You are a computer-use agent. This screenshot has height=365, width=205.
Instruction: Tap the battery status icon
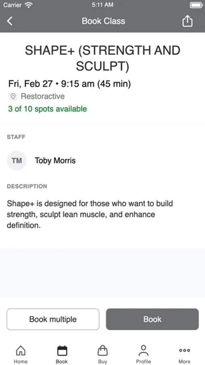[x=197, y=5]
